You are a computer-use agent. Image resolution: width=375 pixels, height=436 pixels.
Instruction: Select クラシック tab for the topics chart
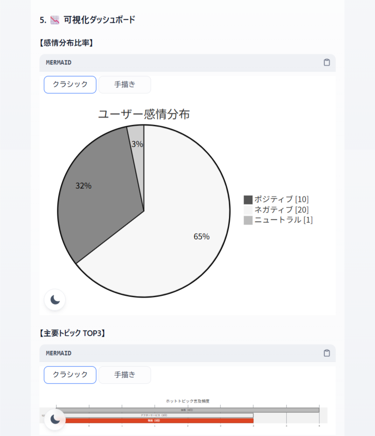click(x=70, y=375)
